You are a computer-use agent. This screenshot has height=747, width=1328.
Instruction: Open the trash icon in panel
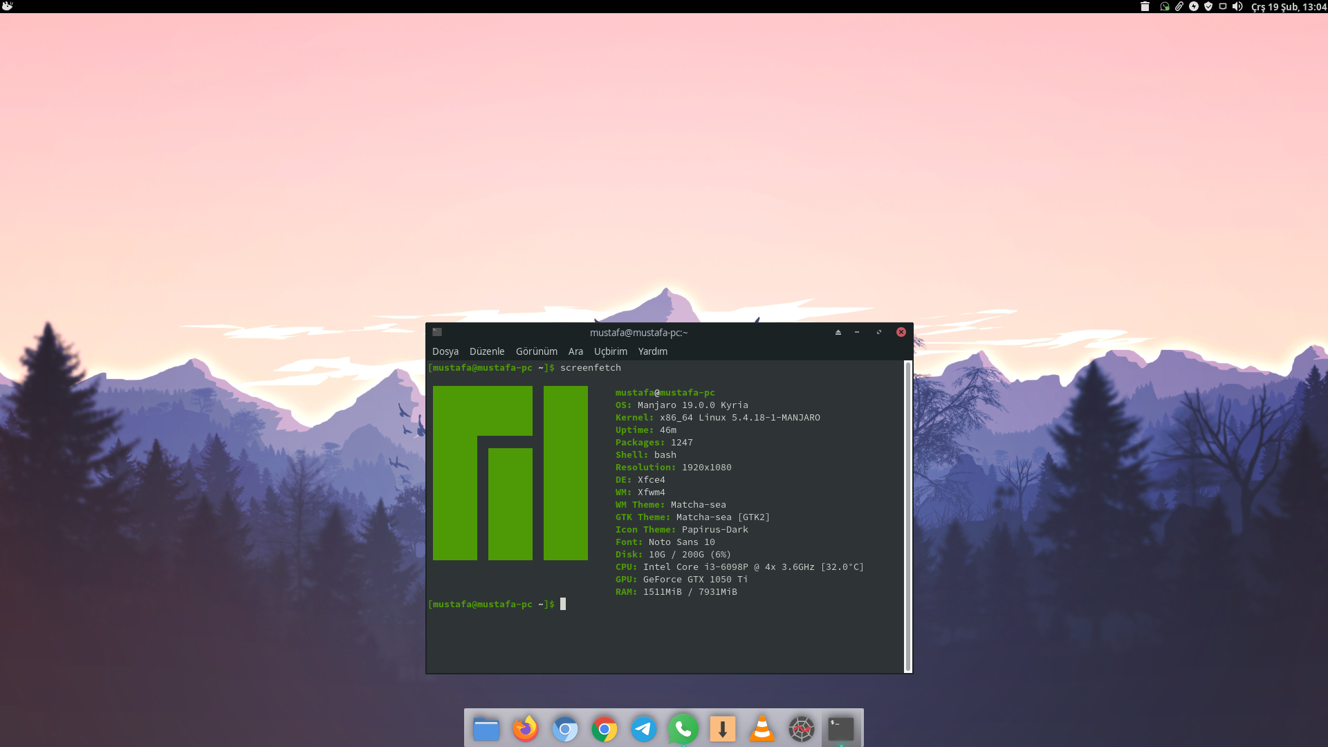coord(1145,6)
